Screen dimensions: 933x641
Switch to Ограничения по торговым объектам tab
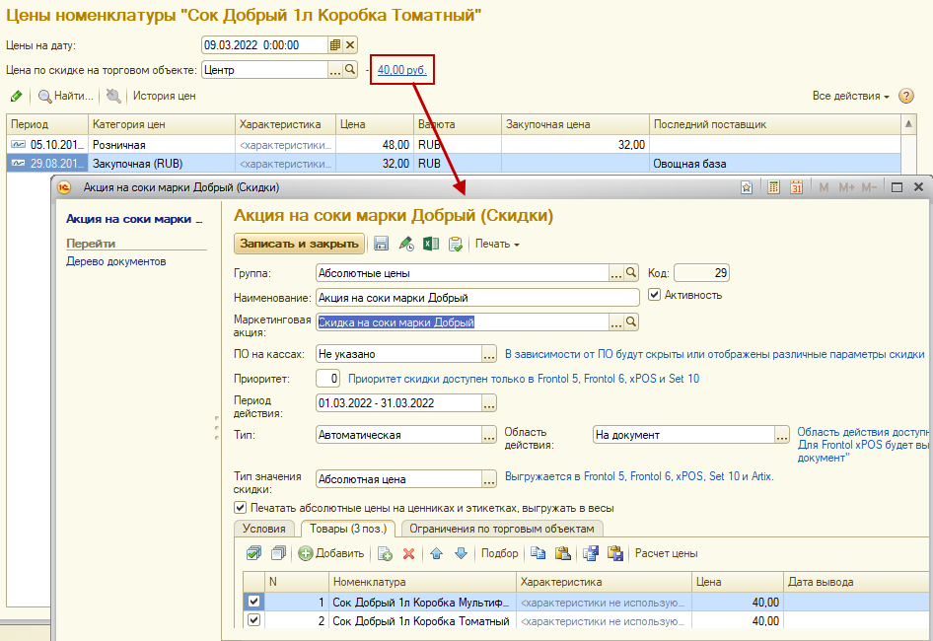(x=502, y=529)
